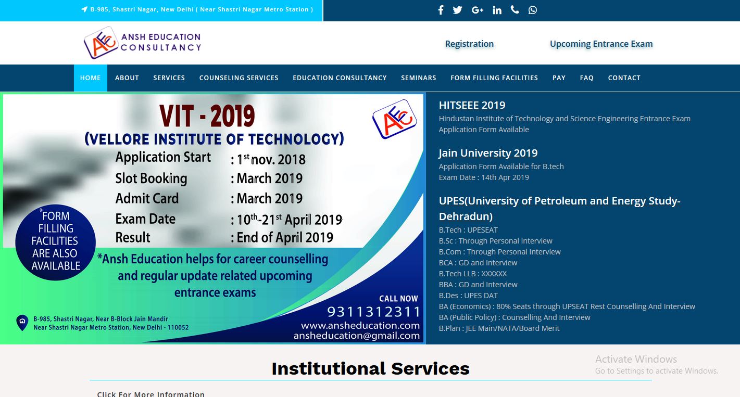This screenshot has width=740, height=397.
Task: Click the location arrow icon beside address
Action: tap(84, 9)
